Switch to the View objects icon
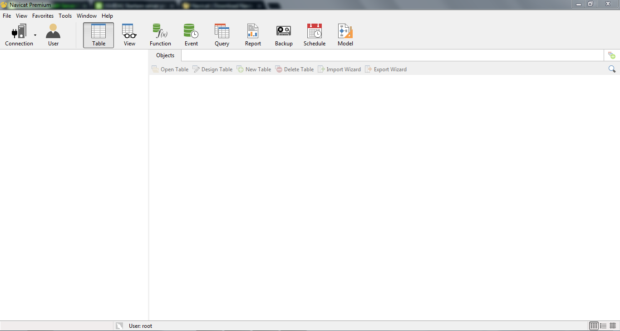Viewport: 620px width, 331px height. [129, 35]
